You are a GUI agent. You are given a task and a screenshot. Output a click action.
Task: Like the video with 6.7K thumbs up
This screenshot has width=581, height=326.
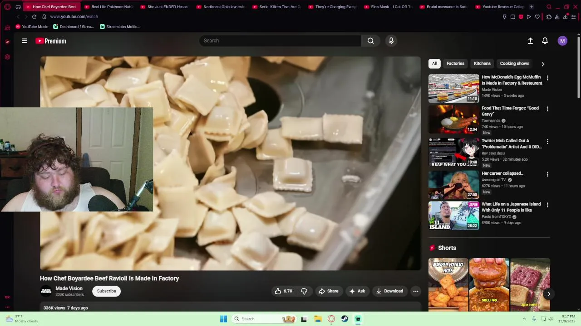pyautogui.click(x=283, y=291)
